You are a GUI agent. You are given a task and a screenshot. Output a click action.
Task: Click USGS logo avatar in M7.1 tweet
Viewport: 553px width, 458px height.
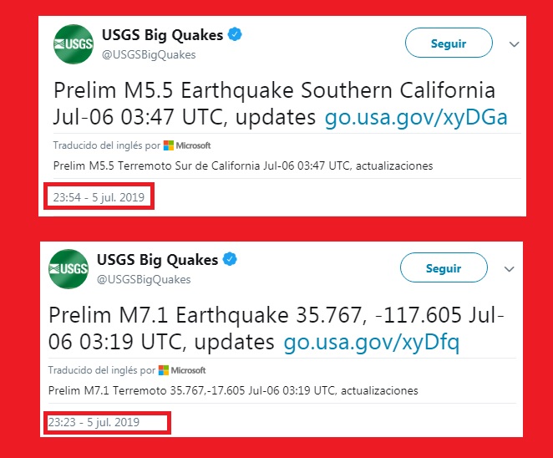coord(68,269)
